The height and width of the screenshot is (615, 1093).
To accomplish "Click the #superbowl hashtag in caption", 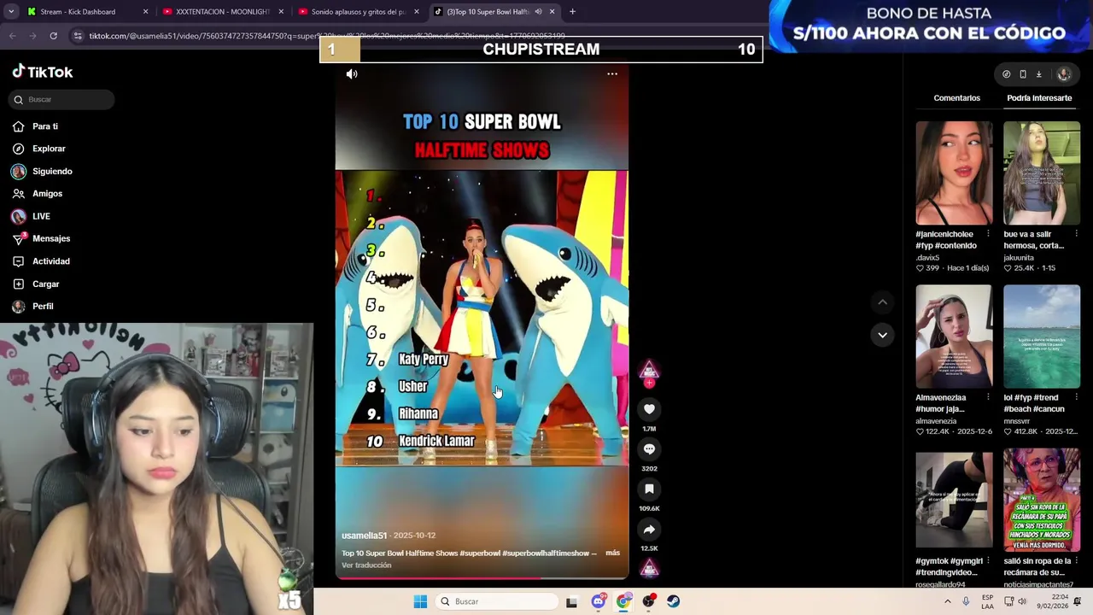I will point(480,553).
